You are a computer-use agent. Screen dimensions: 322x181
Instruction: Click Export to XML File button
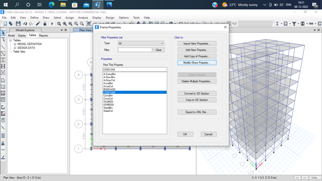click(x=197, y=112)
